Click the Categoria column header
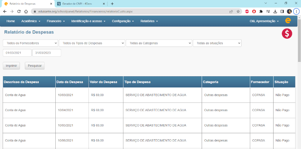Image resolution: width=301 pixels, height=149 pixels. pos(226,82)
